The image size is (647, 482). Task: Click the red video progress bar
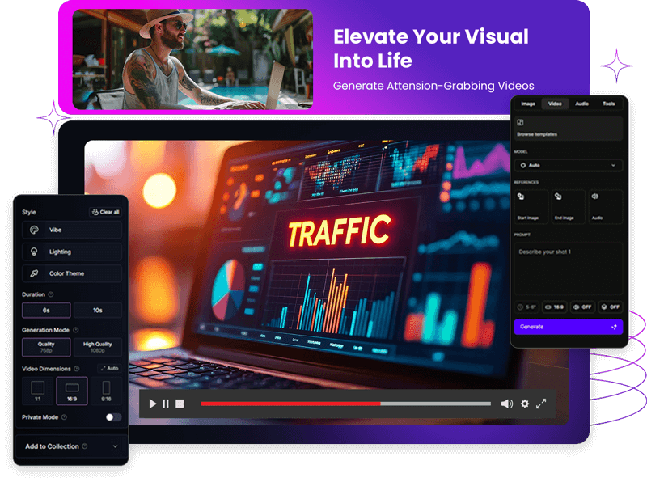(x=290, y=404)
